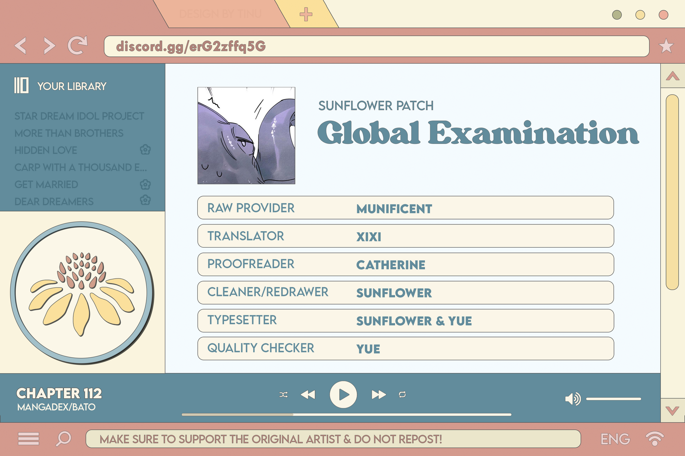
Task: Click the play button
Action: coord(343,395)
